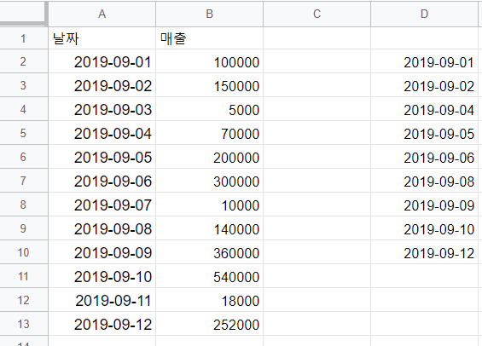This screenshot has height=346, width=482.
Task: Select cell A4 with 2019-09-03
Action: point(102,109)
